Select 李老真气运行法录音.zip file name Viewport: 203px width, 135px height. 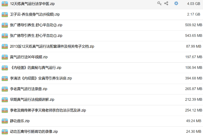click(x=29, y=89)
